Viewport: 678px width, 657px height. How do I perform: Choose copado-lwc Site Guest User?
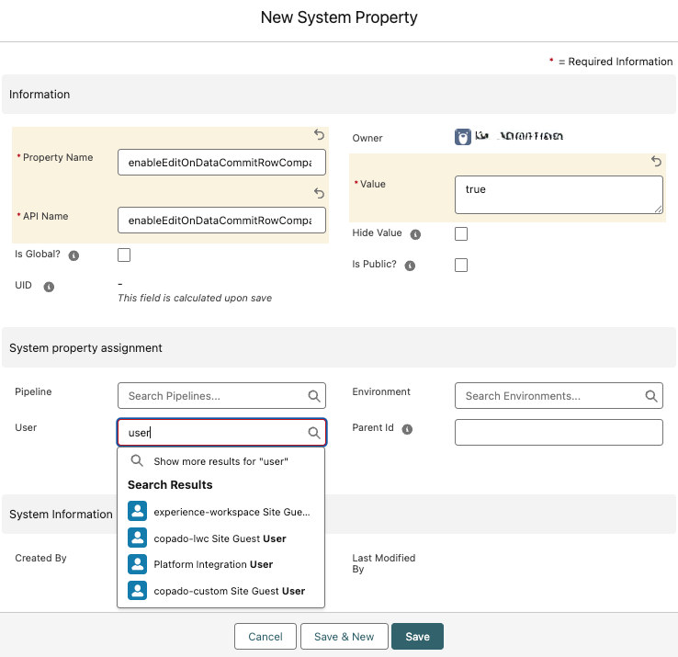221,538
